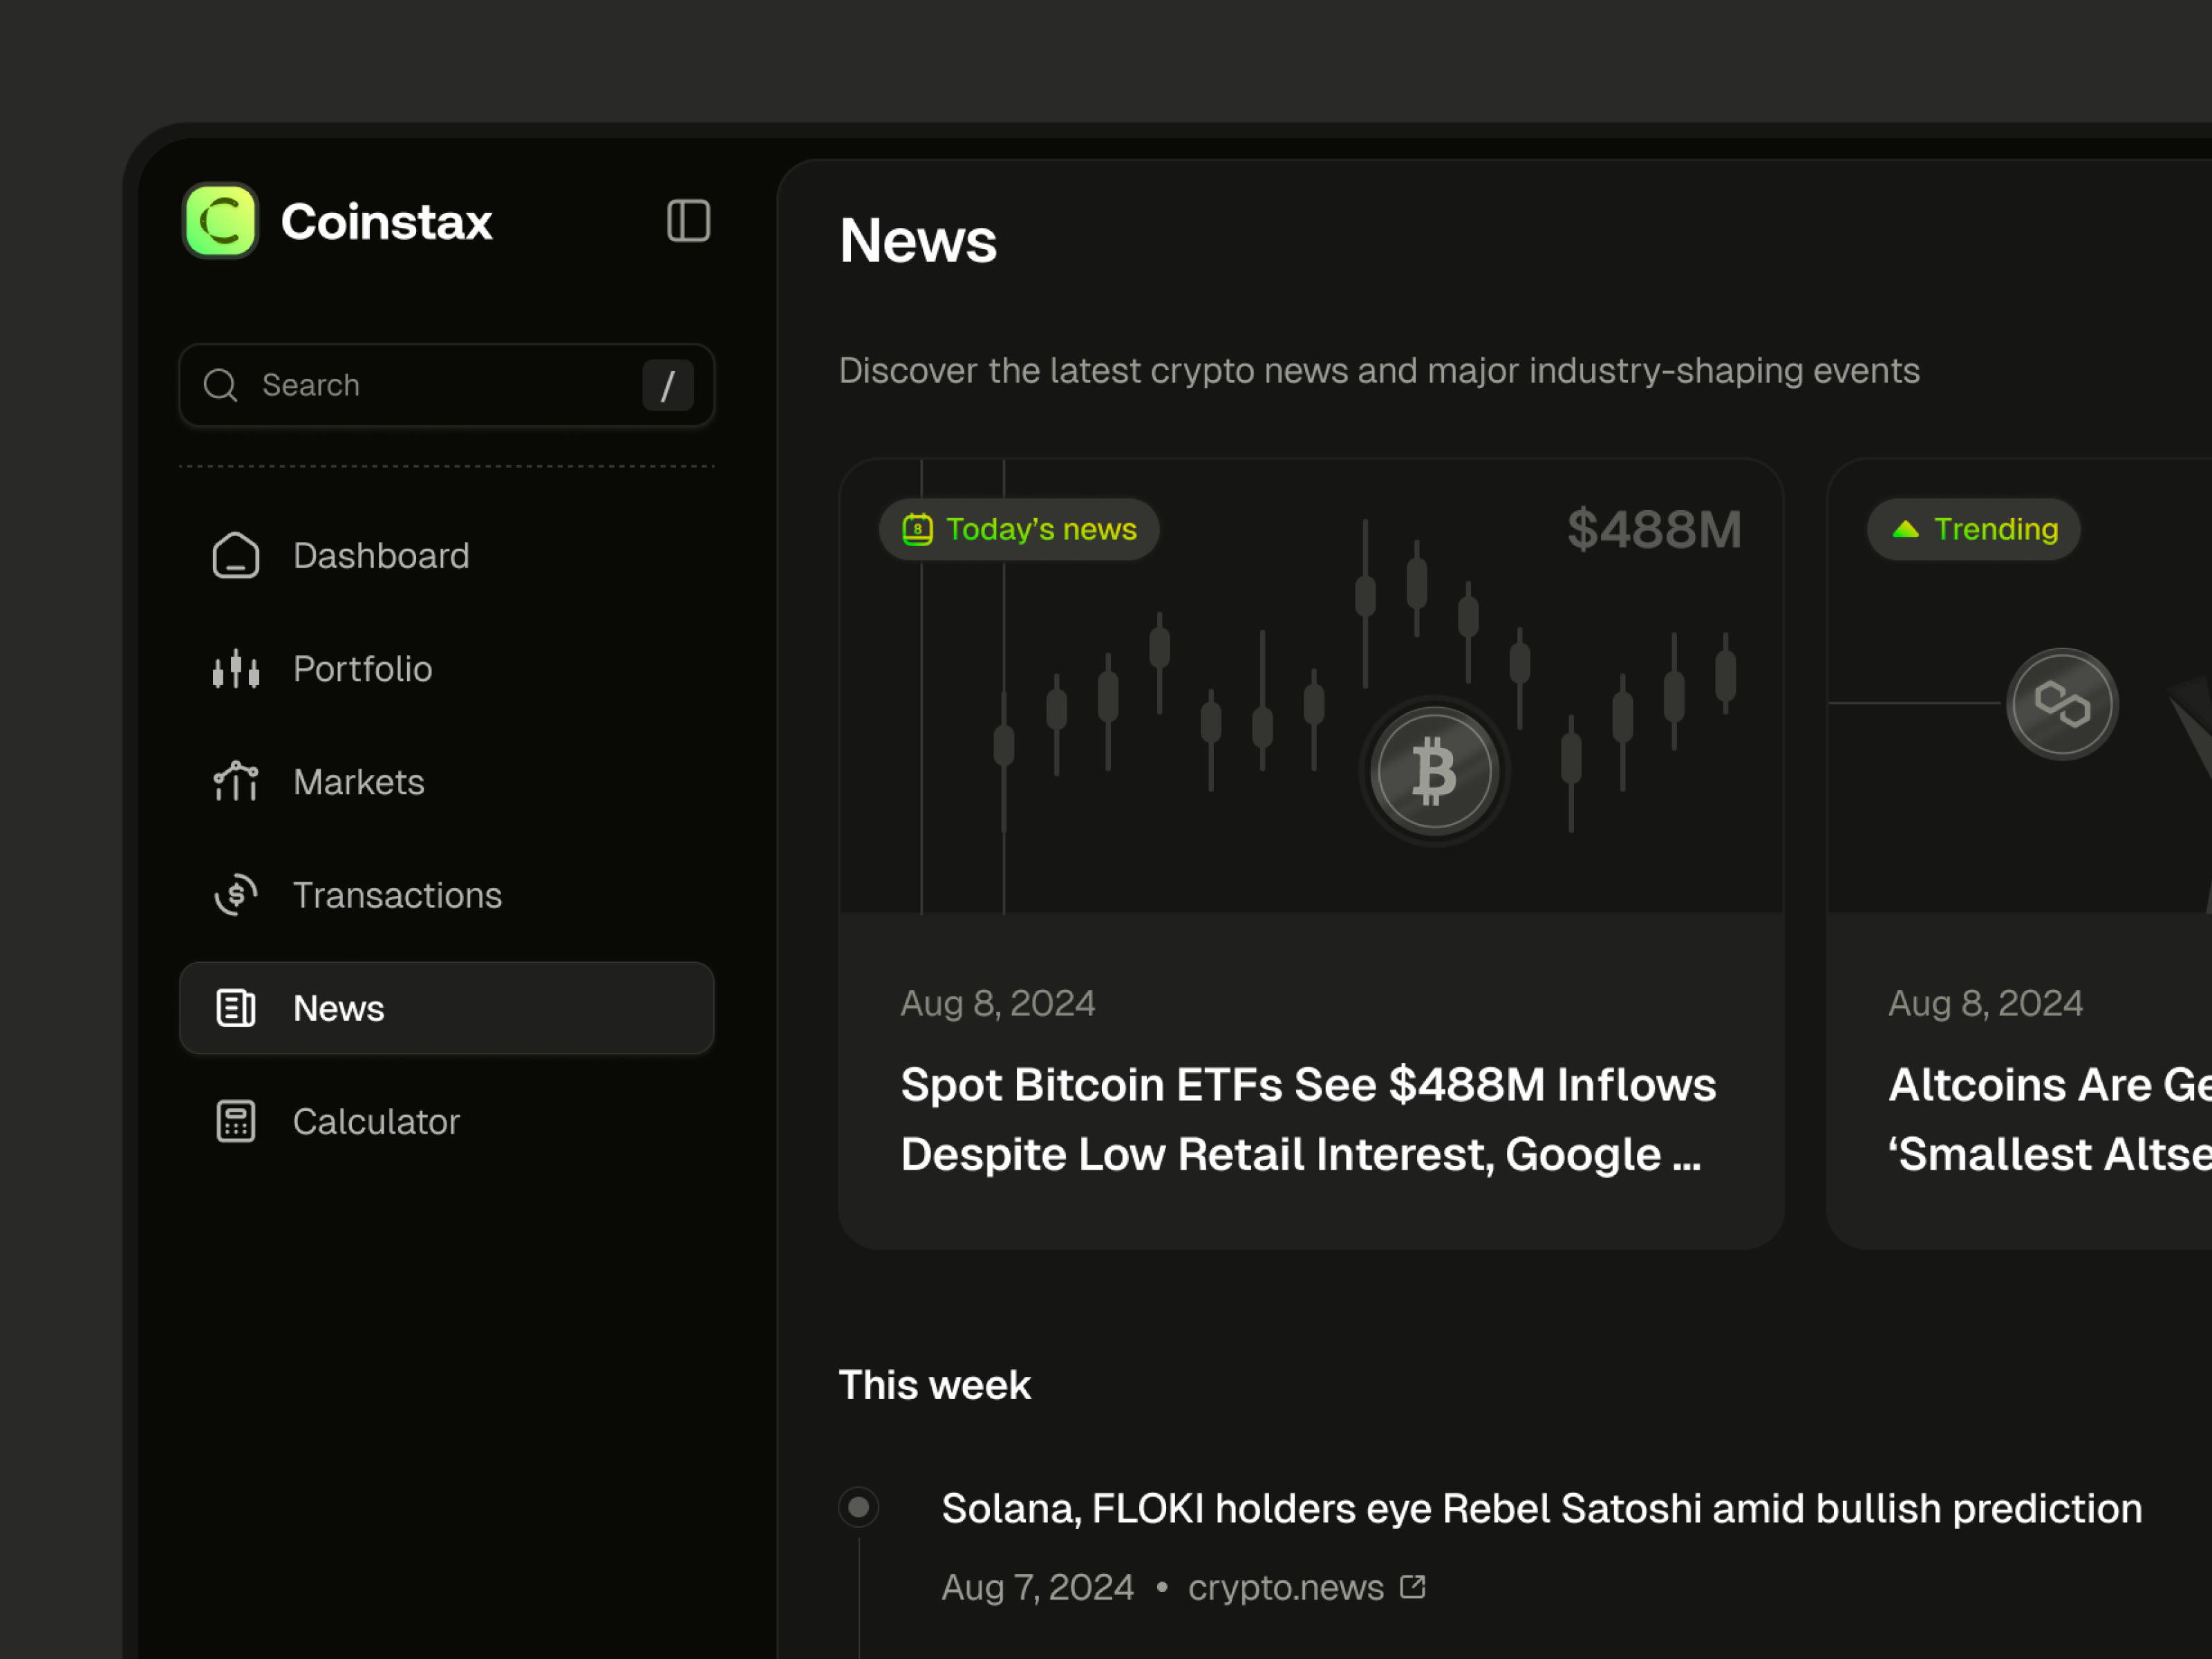The height and width of the screenshot is (1659, 2212).
Task: Click the Calculator icon in the sidebar
Action: (236, 1121)
